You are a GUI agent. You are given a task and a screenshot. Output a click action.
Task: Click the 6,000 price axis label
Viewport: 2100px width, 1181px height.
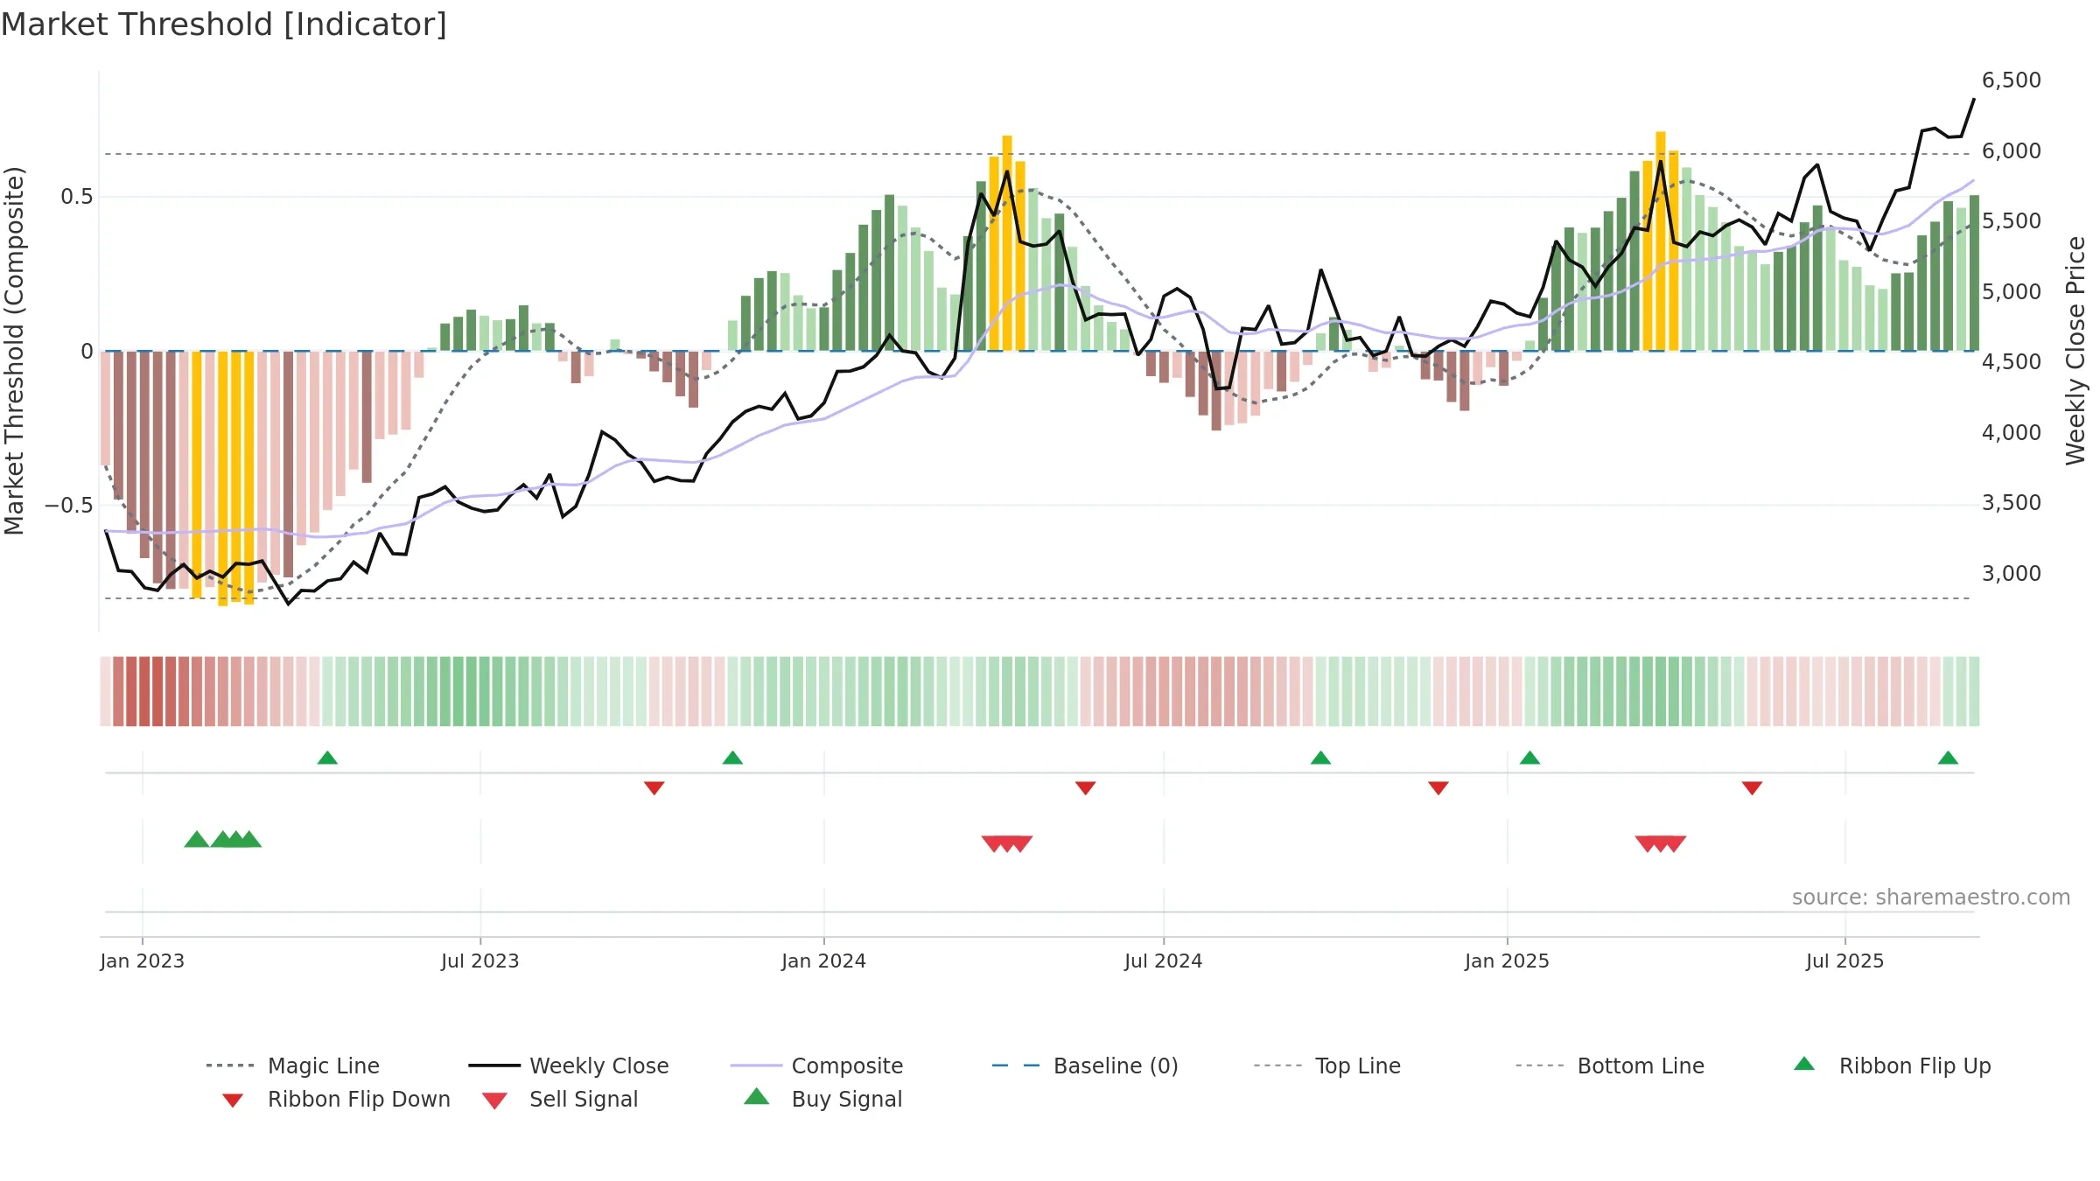point(2011,150)
